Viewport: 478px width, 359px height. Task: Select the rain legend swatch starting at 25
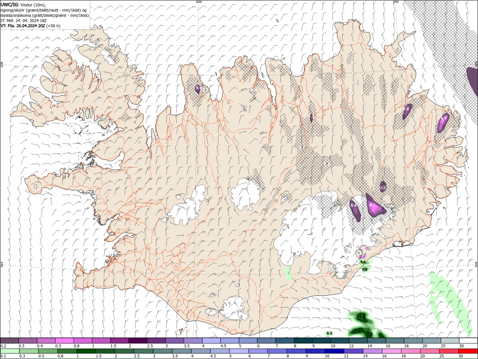(x=448, y=351)
